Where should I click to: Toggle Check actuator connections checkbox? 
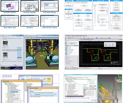click(x=8, y=94)
